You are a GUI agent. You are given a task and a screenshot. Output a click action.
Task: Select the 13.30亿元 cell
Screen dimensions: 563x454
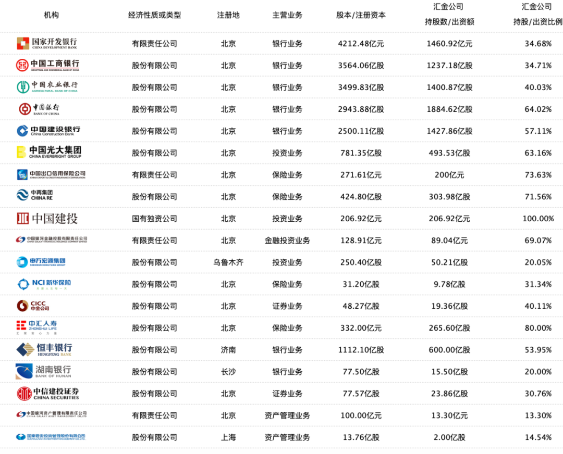(449, 415)
